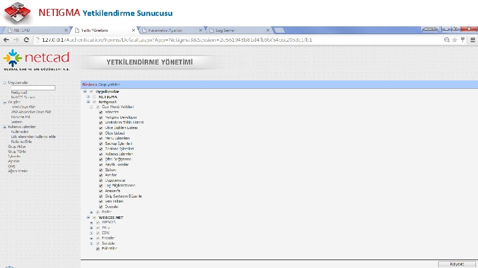
Task: Uncheck the Restore İşlemleri checkbox
Action: (101, 149)
